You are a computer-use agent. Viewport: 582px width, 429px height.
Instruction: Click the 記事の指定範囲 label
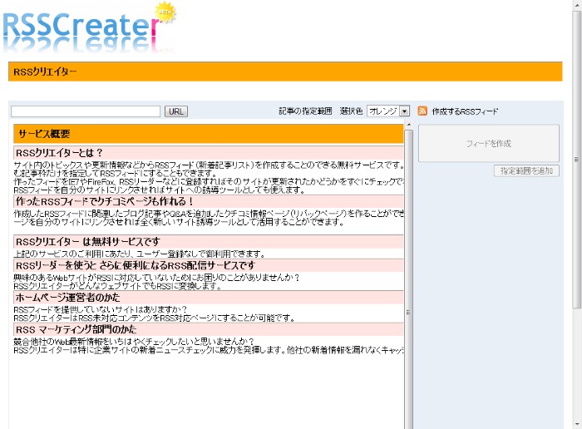(305, 111)
